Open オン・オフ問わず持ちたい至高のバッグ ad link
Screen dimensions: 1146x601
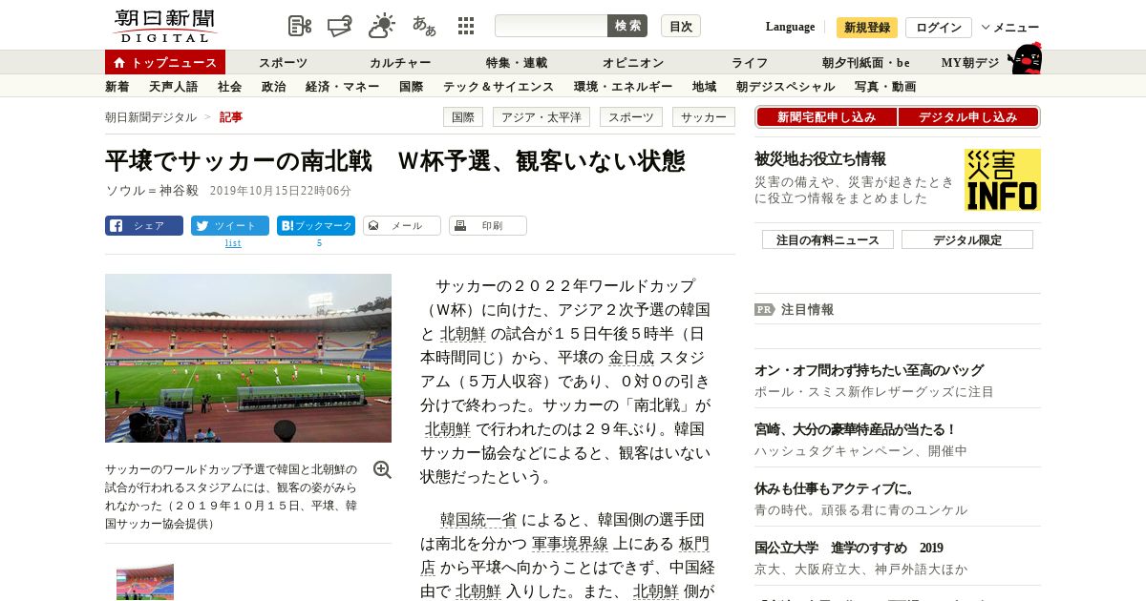[x=869, y=370]
